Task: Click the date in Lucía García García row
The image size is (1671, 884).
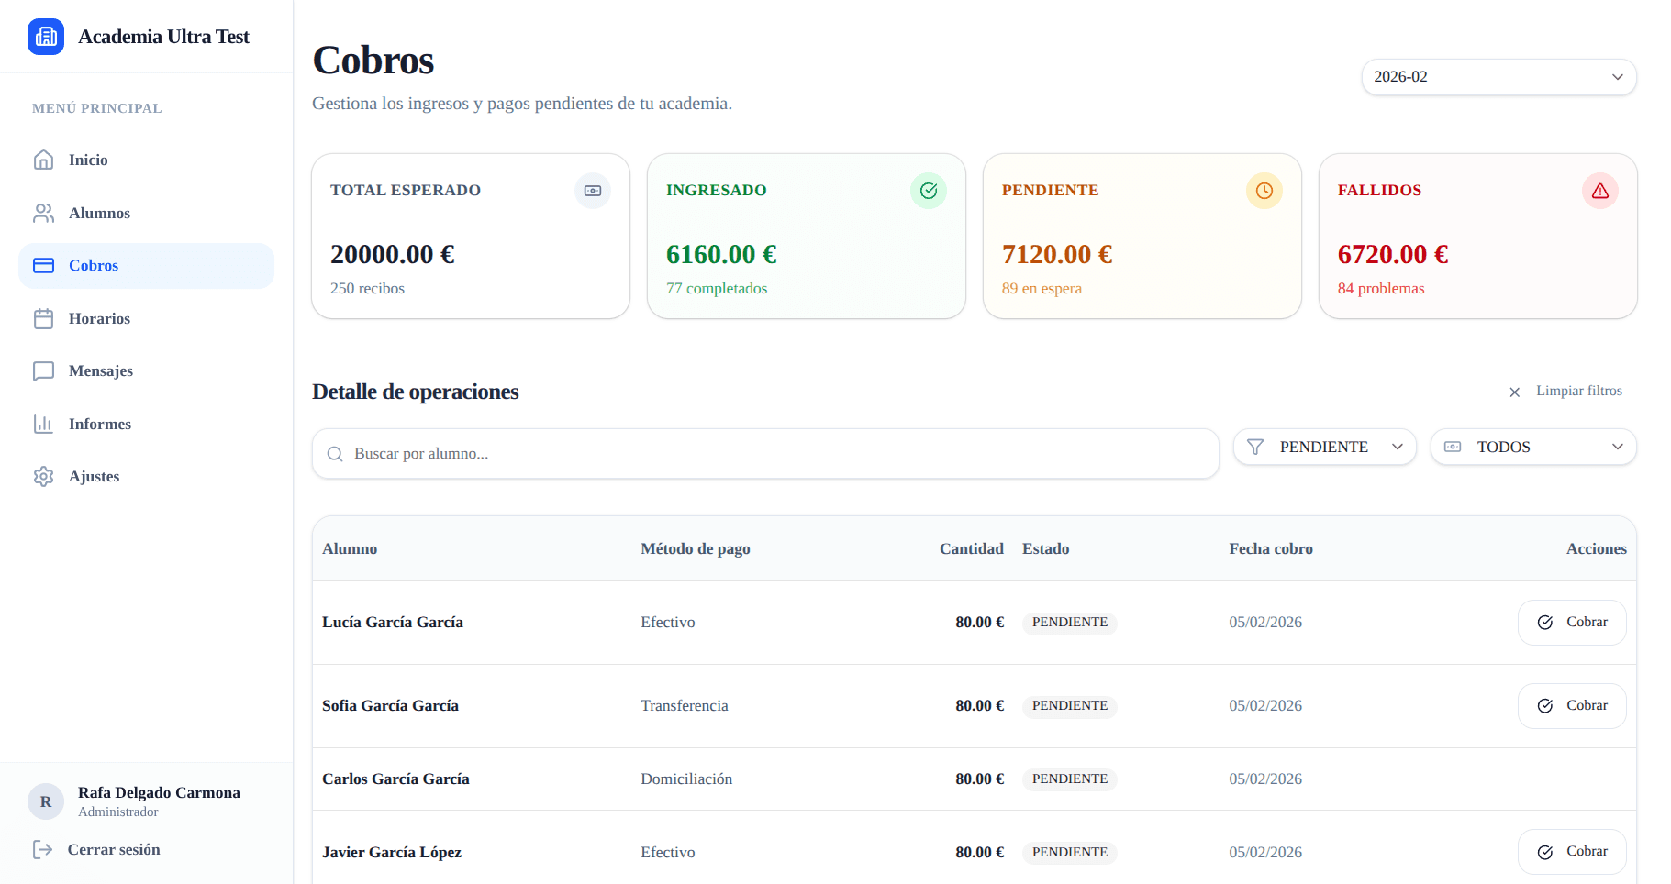Action: (1265, 622)
